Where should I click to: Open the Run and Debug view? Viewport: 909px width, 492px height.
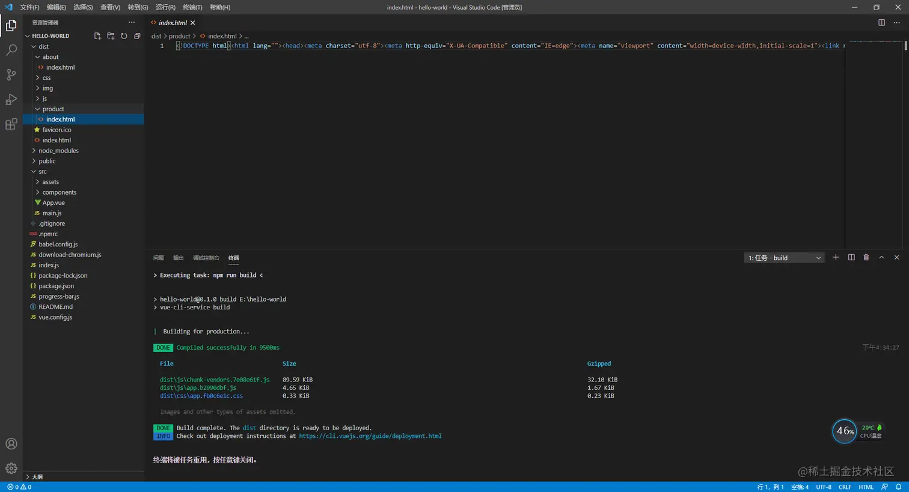pos(11,100)
